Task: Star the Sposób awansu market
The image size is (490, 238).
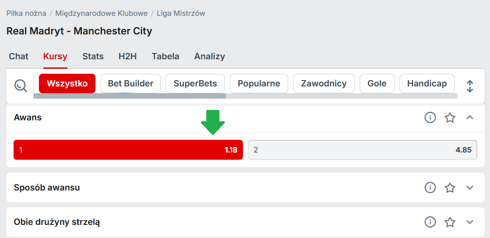Action: click(450, 187)
